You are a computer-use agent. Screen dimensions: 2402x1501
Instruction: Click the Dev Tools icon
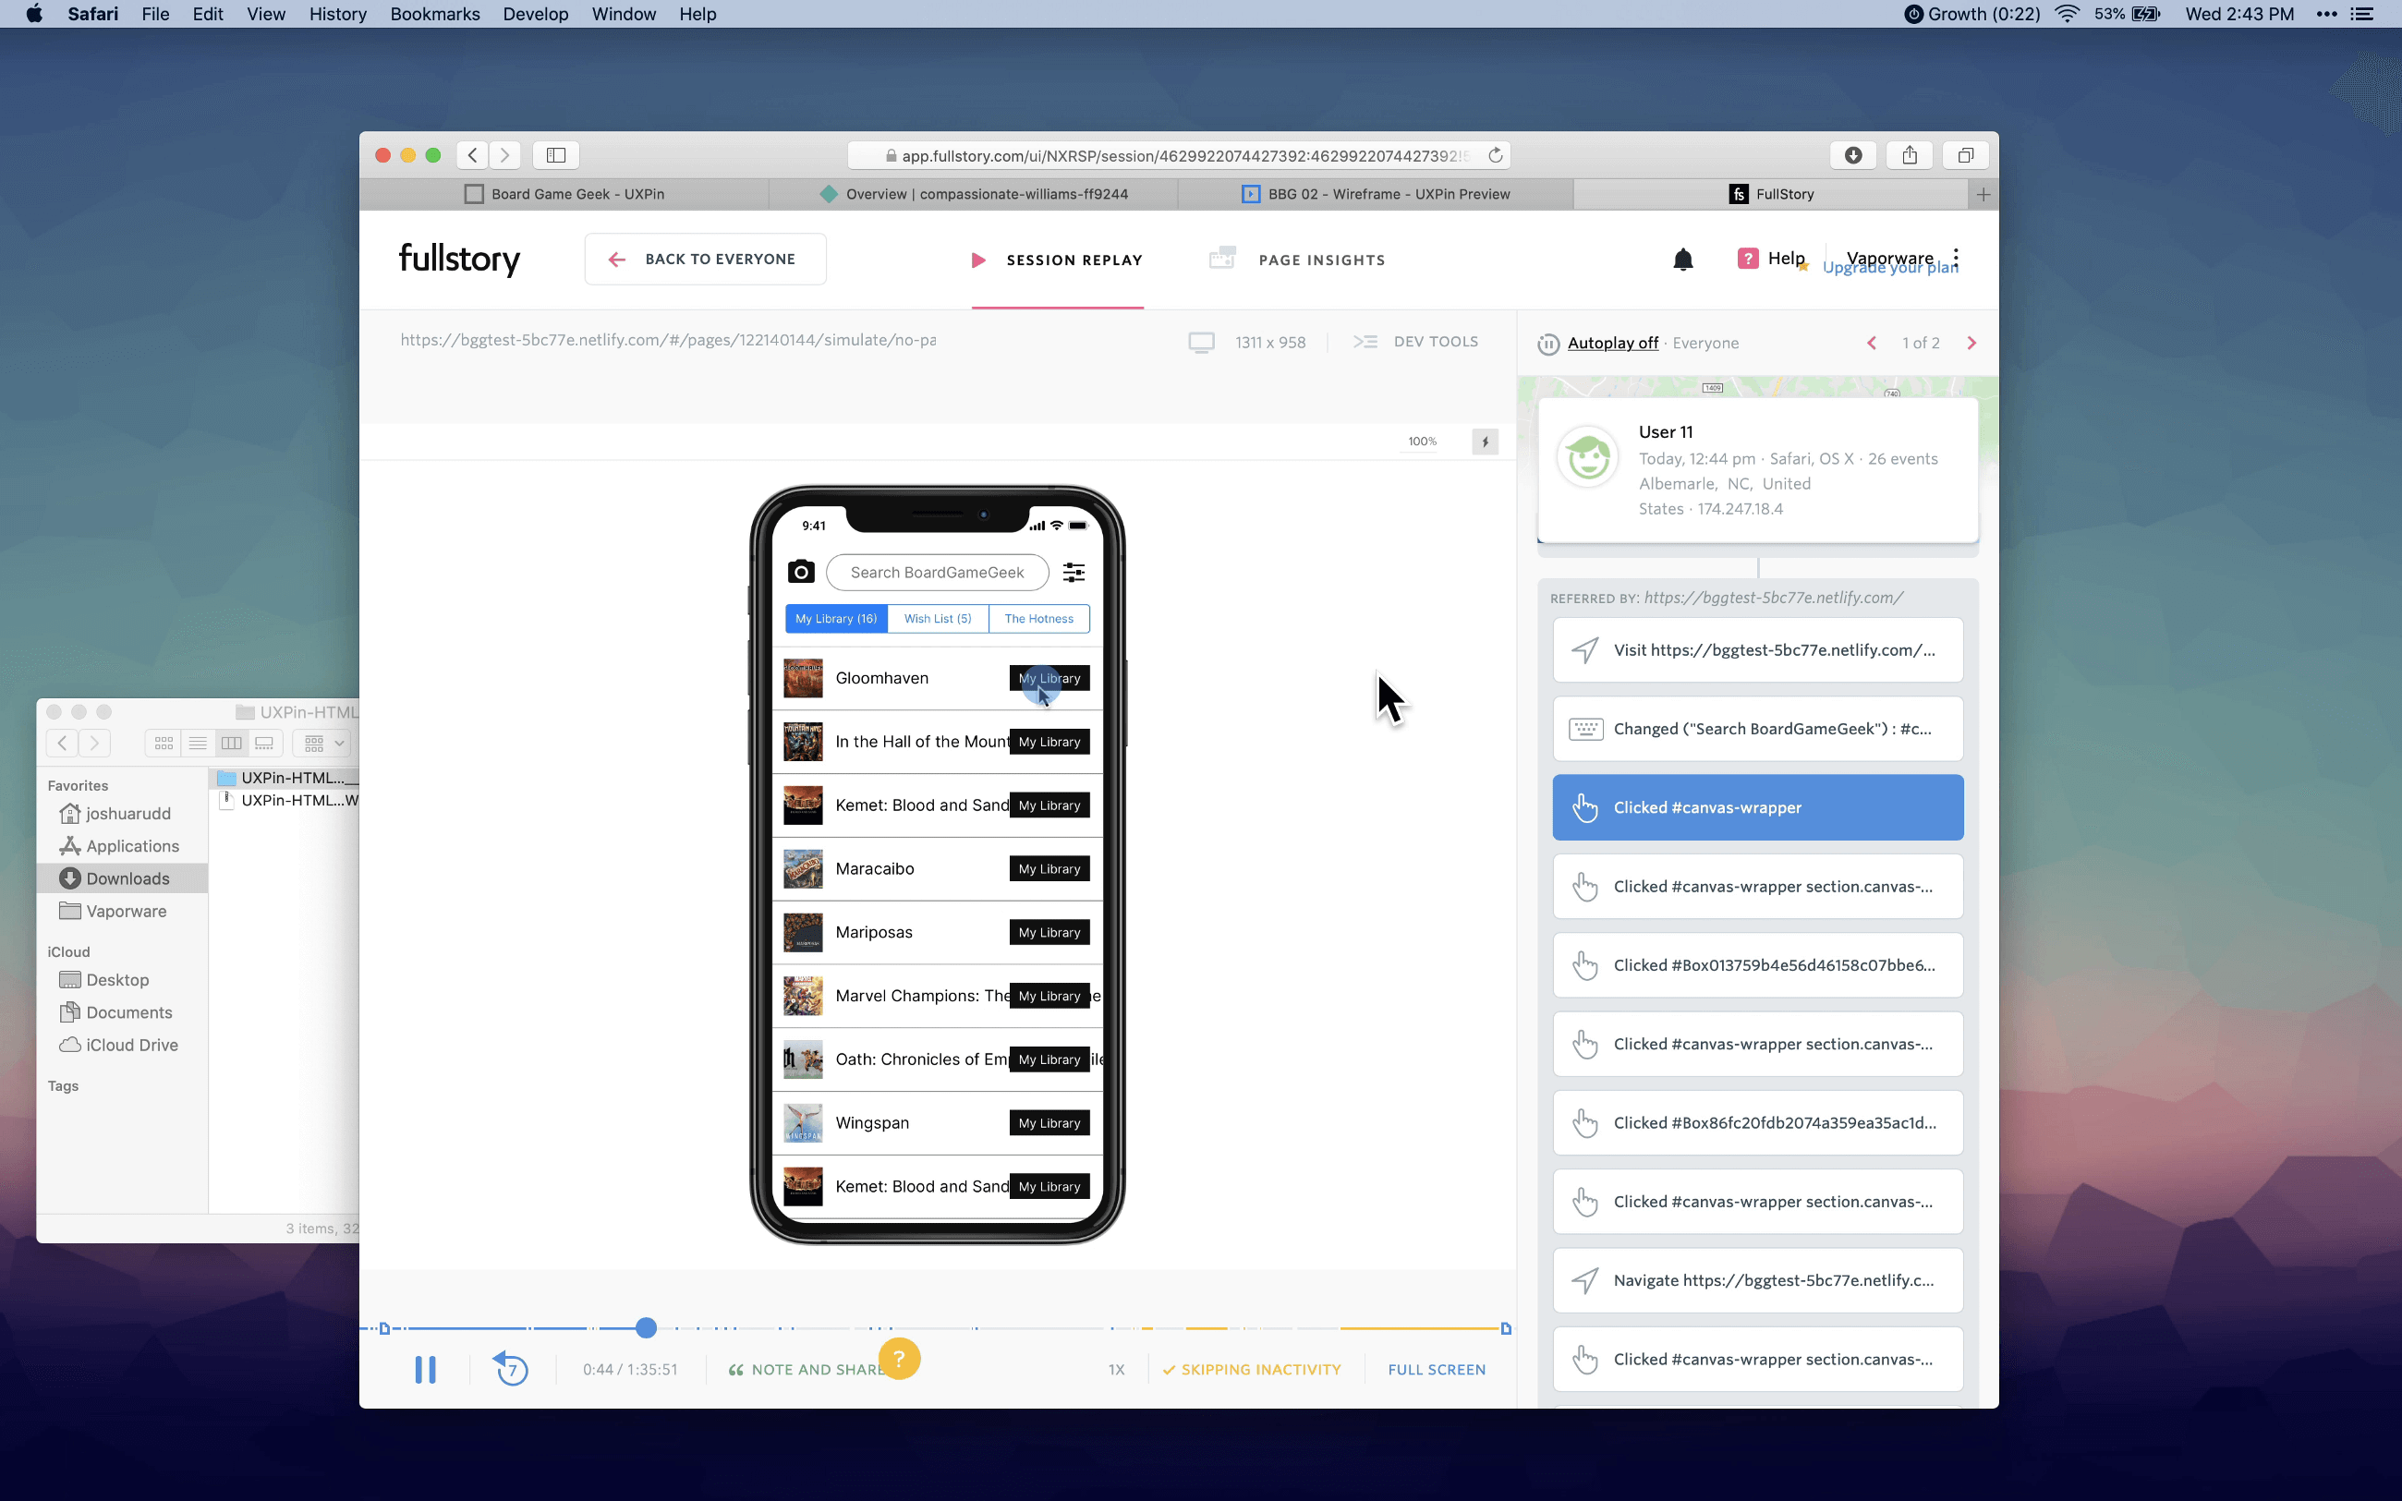point(1366,339)
